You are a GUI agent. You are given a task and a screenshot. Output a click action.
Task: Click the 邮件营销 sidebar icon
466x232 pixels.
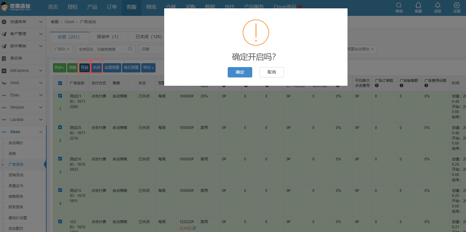4,46
